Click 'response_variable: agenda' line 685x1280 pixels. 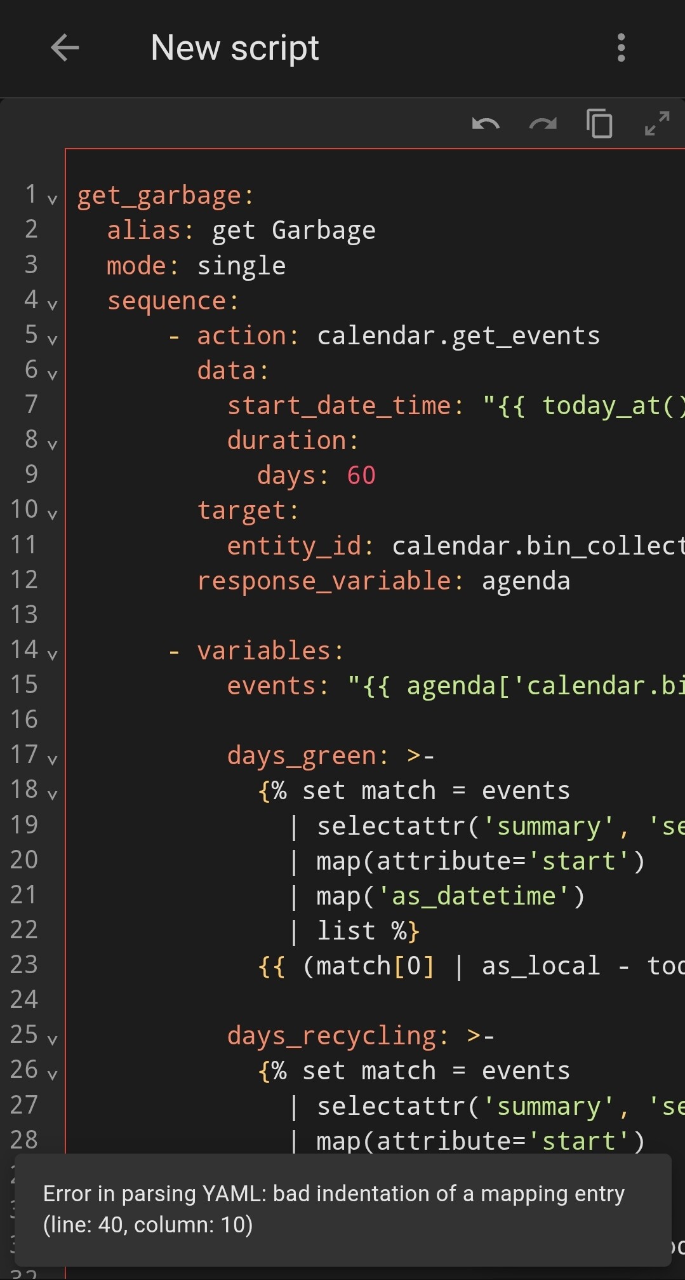383,581
